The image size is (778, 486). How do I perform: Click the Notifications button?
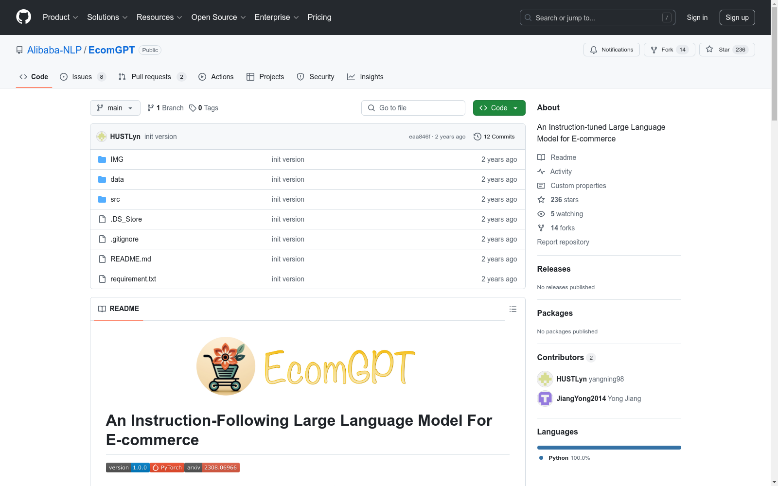click(612, 50)
